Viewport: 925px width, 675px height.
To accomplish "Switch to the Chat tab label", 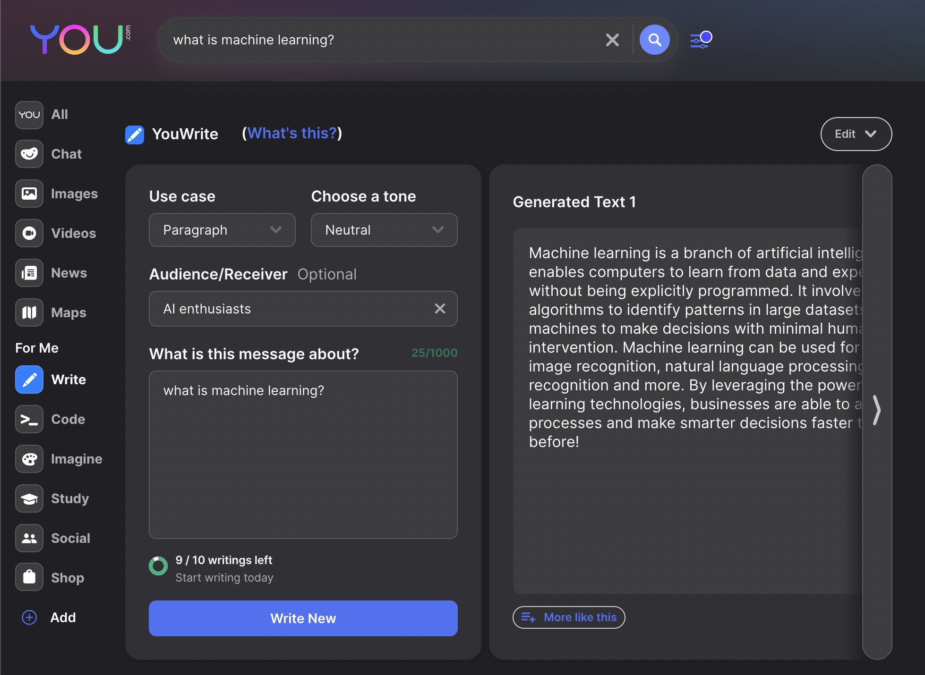I will tap(66, 154).
